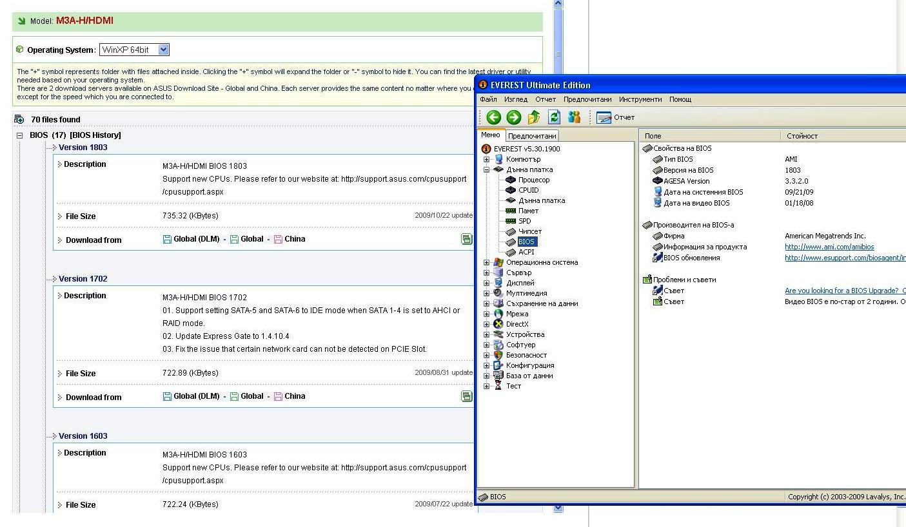Click the Отчет report toolbar button
The width and height of the screenshot is (906, 527).
coord(616,117)
